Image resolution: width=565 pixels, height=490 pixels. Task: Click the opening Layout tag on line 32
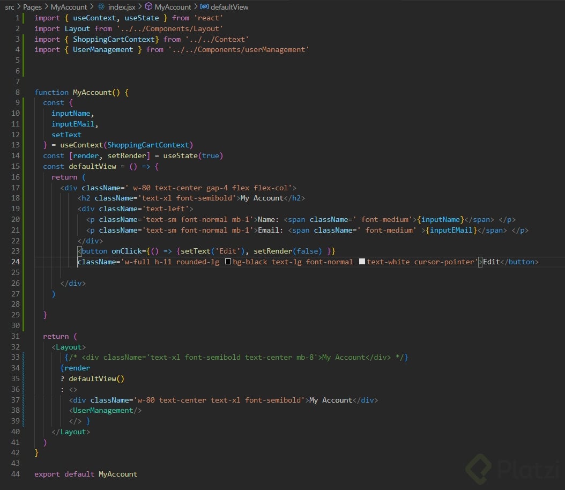69,347
